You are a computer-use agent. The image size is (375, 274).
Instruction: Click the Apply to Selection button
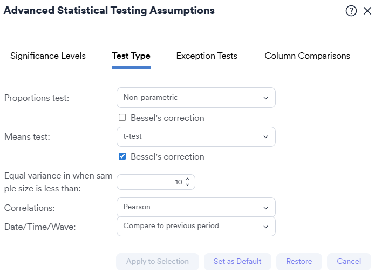pos(158,262)
